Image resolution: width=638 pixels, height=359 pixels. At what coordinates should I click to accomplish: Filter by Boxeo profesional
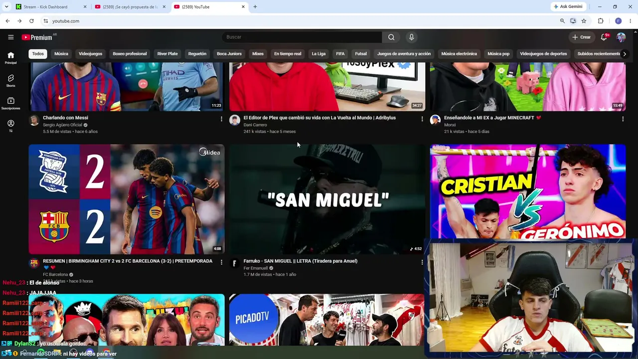(130, 54)
